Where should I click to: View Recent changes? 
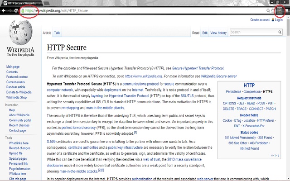click(x=19, y=125)
